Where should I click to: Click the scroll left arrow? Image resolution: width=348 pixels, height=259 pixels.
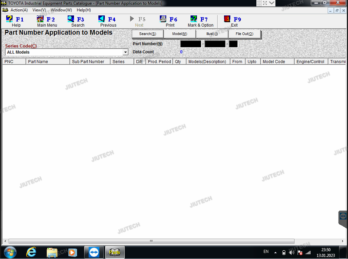5,241
